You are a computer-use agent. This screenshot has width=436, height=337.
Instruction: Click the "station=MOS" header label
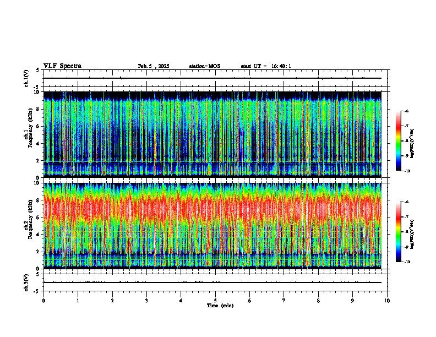click(205, 66)
